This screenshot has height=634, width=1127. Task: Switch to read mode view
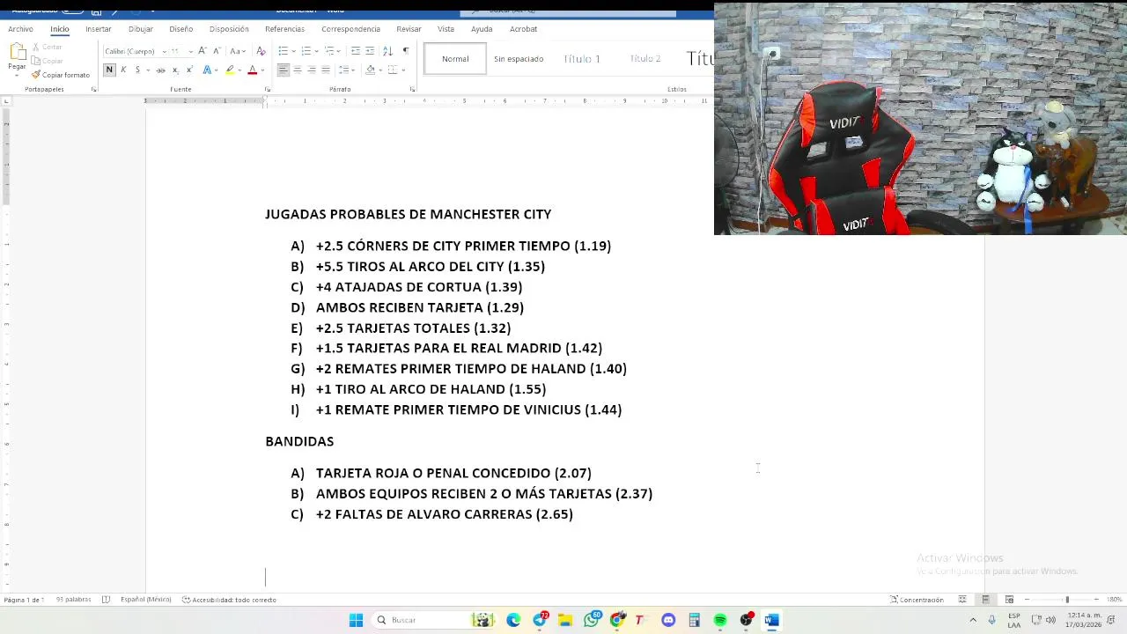click(962, 600)
